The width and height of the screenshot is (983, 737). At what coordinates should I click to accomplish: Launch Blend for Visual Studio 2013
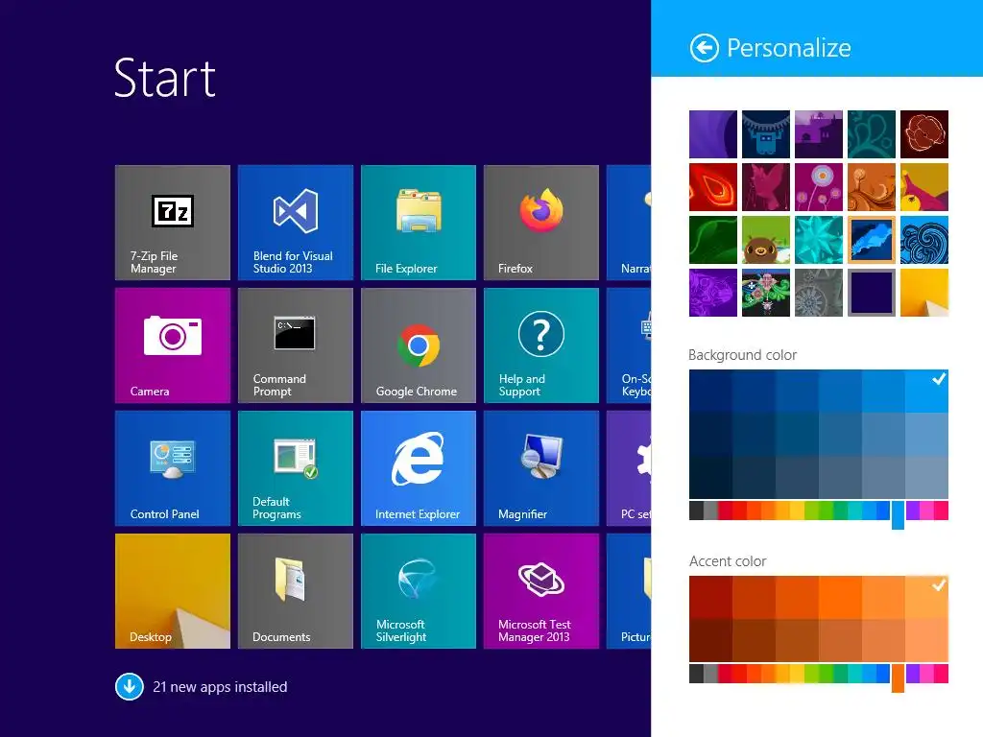tap(296, 223)
